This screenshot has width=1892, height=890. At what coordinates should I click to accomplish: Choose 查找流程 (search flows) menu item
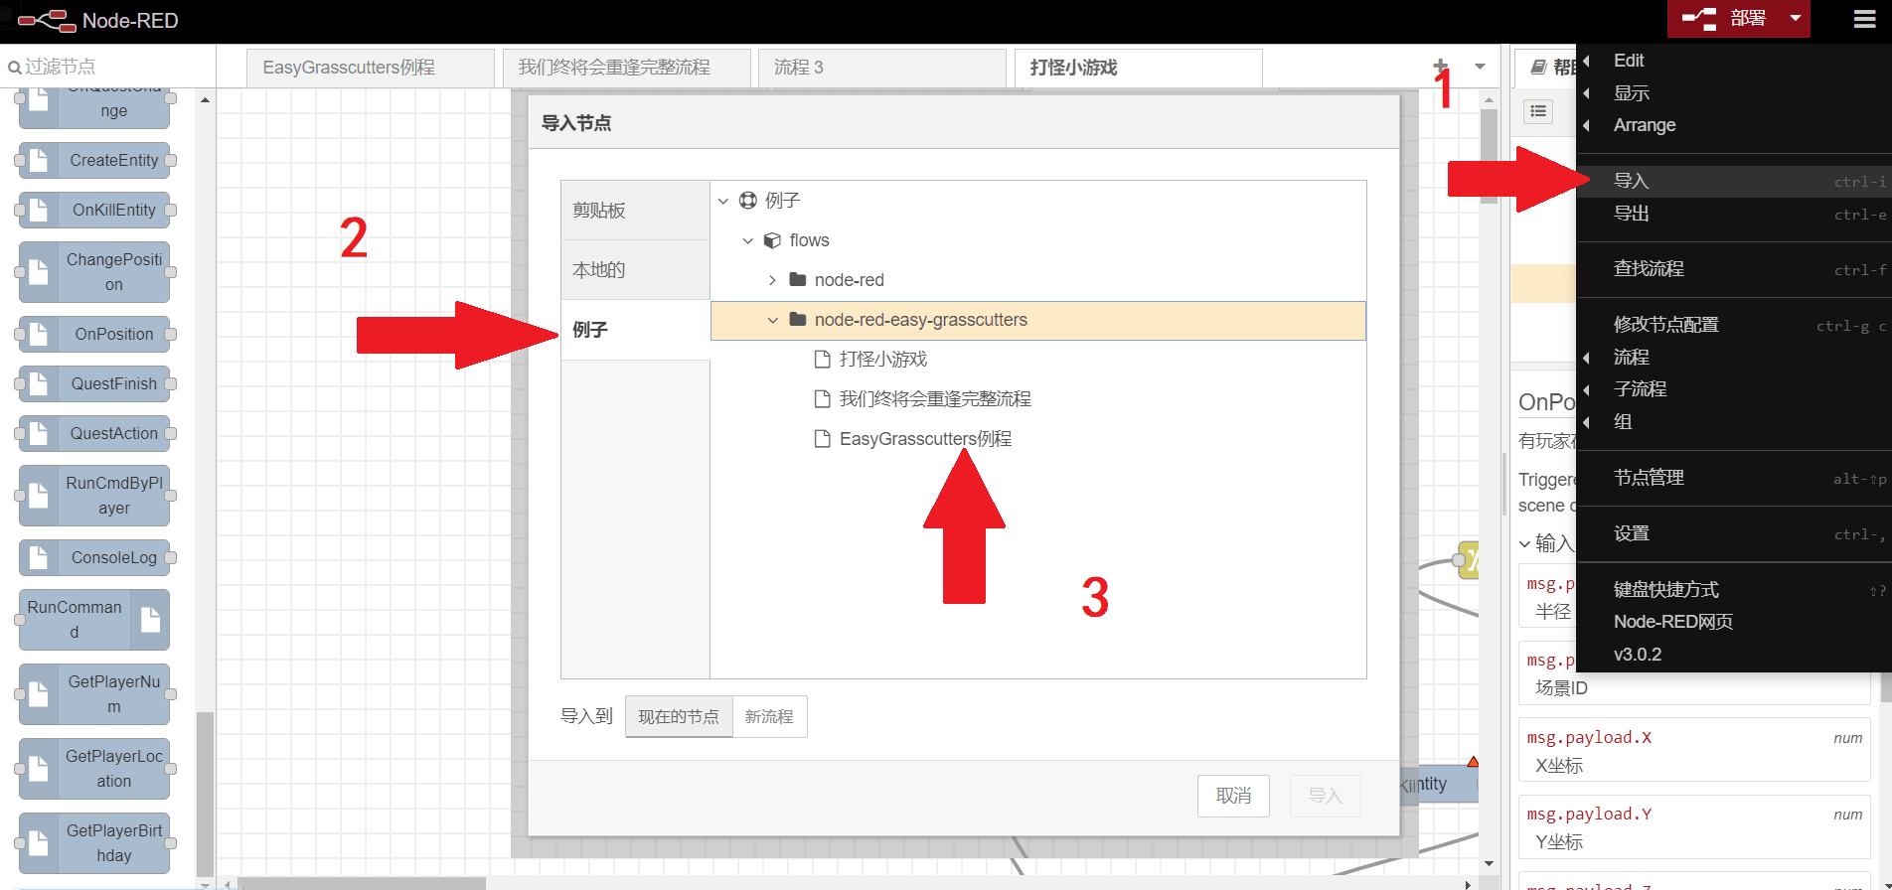click(x=1734, y=269)
